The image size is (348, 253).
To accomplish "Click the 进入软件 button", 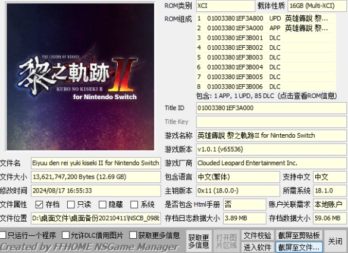I will tap(257, 247).
